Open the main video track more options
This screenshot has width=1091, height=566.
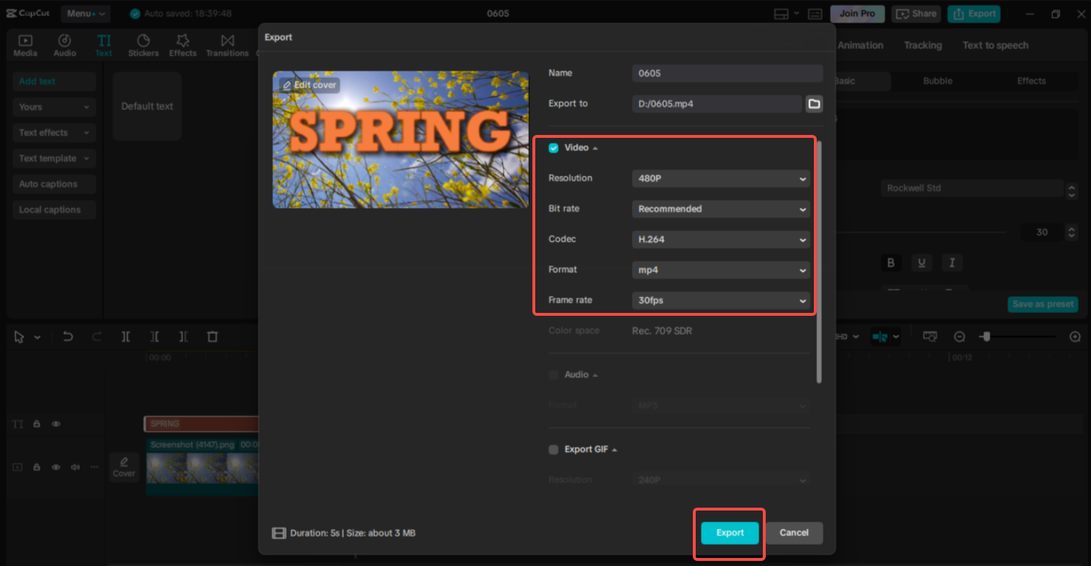click(x=94, y=467)
